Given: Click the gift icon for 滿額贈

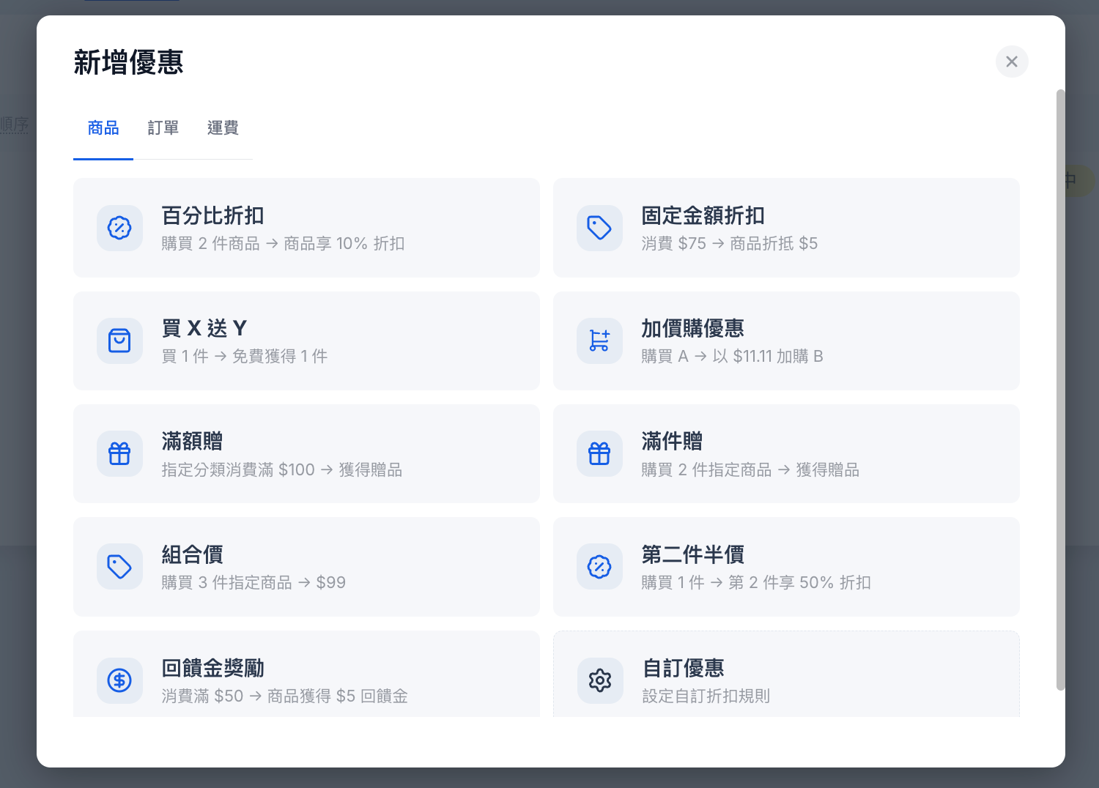Looking at the screenshot, I should pyautogui.click(x=119, y=454).
